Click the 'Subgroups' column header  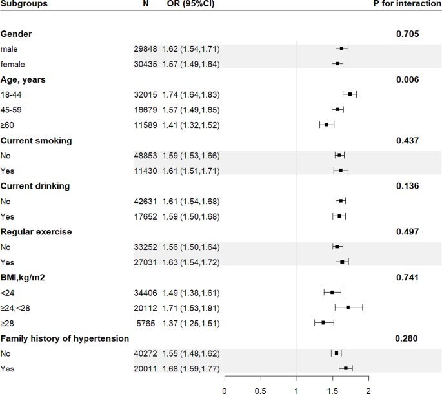click(24, 4)
